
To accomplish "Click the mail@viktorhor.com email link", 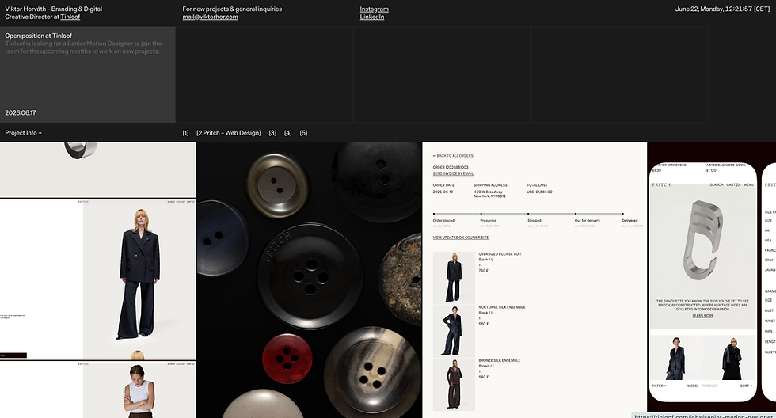I will coord(210,17).
